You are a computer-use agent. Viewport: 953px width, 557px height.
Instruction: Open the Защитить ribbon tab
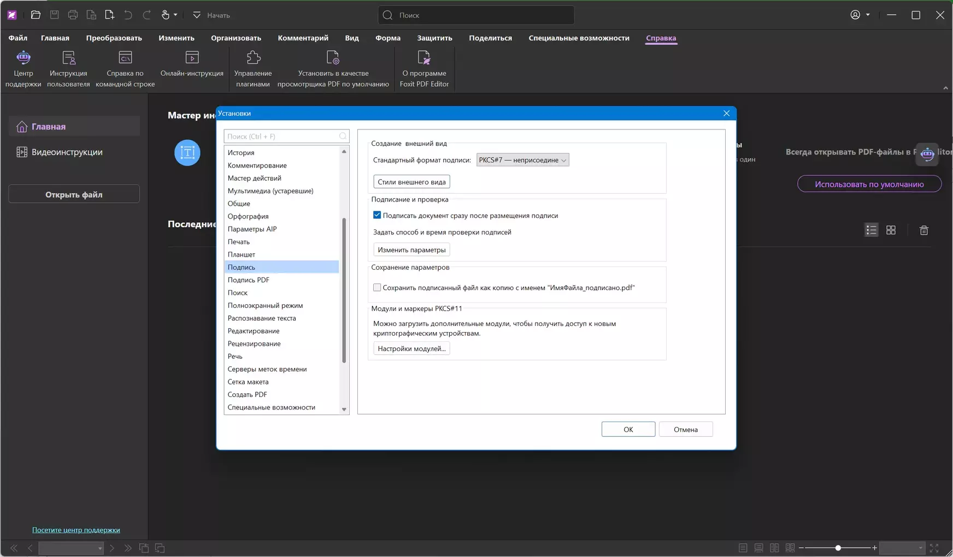point(434,38)
